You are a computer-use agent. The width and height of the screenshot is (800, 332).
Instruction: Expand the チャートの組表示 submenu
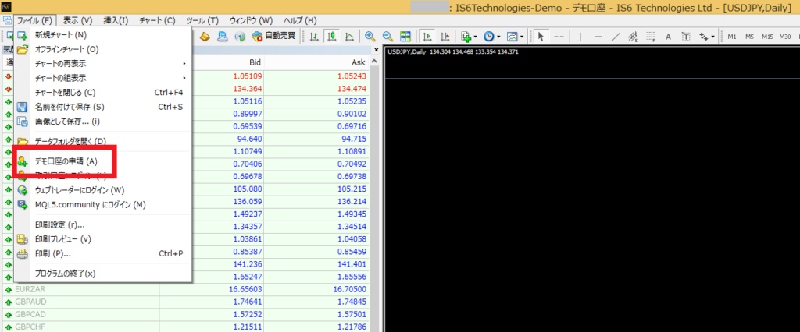(x=102, y=78)
